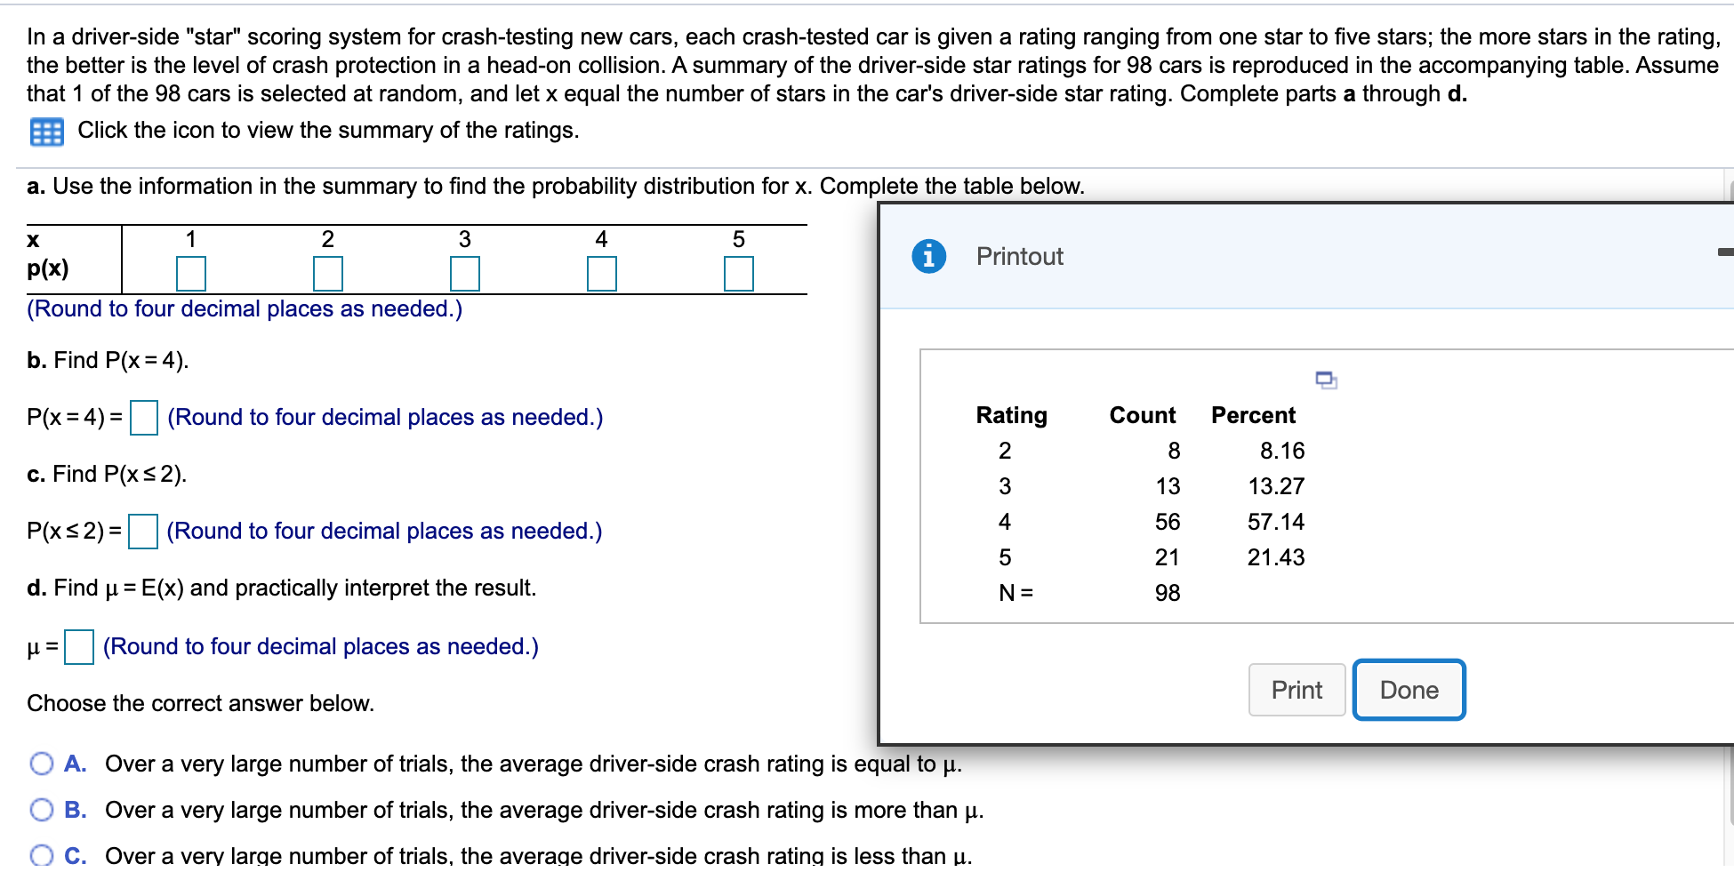Image resolution: width=1734 pixels, height=880 pixels.
Task: Click the Done button to close the printout
Action: coord(1408,689)
